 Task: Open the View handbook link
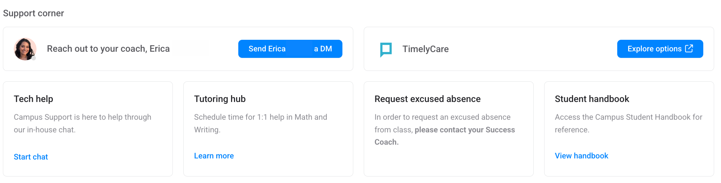(581, 156)
